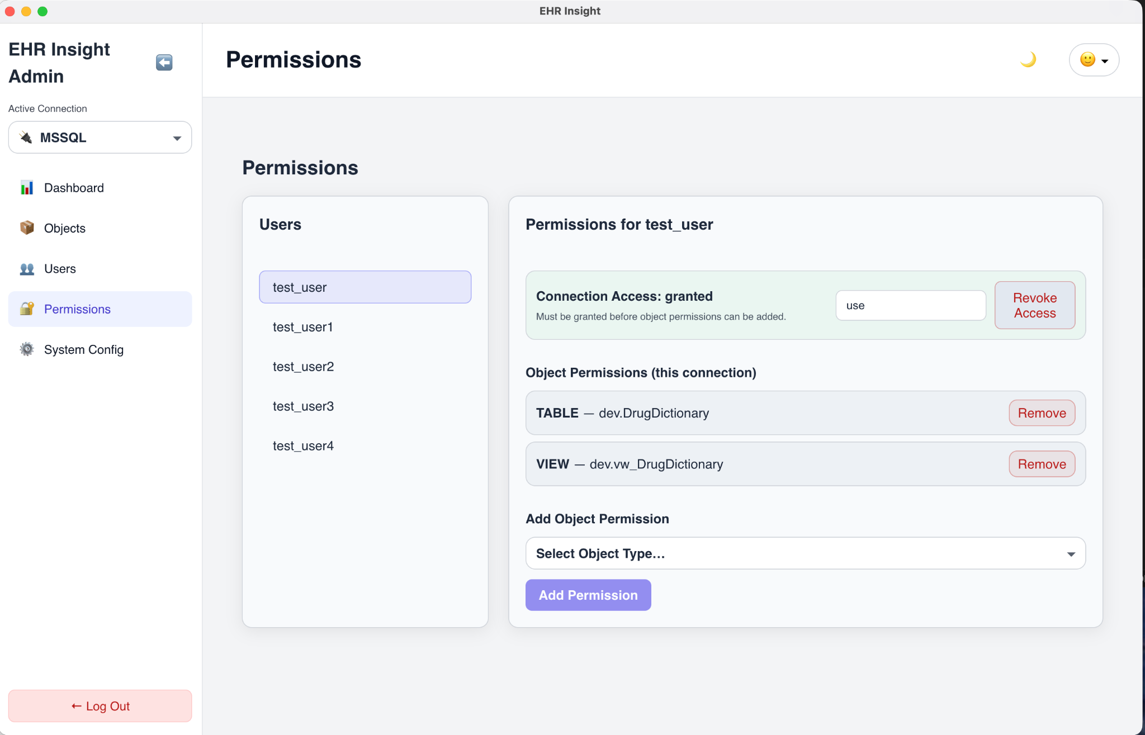Viewport: 1145px width, 735px height.
Task: Click the sidebar collapse back-arrow icon
Action: [163, 62]
